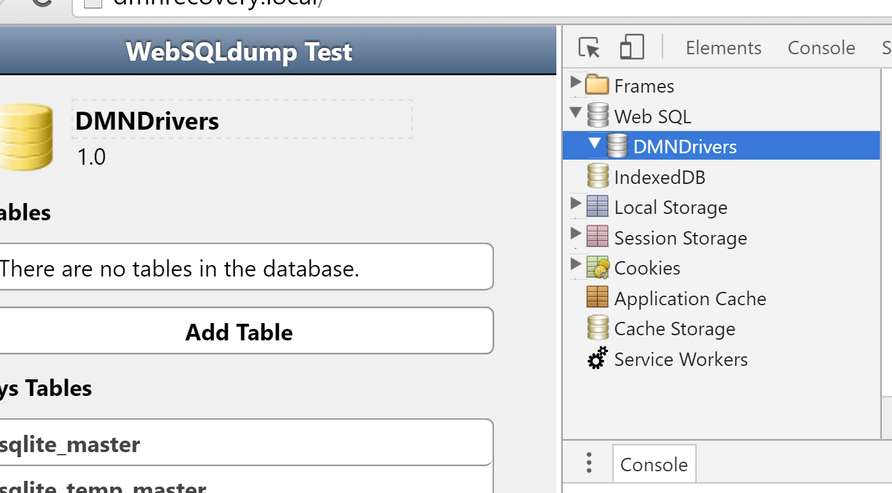Open the sqlite_temp_master system table
This screenshot has height=493, width=892.
(246, 480)
